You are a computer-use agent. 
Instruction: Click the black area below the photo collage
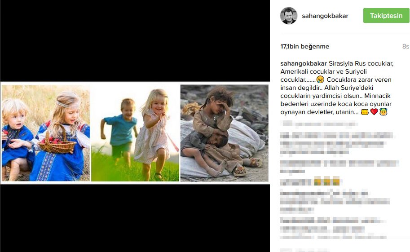pos(135,218)
